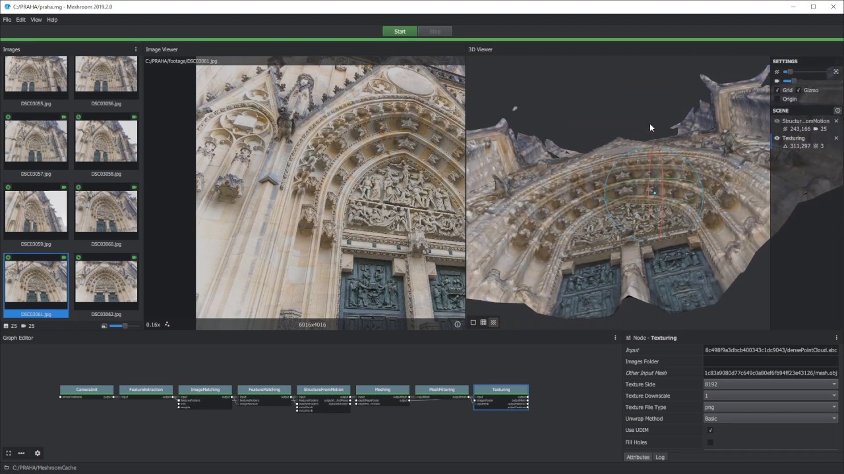
Task: Click green camera badge on DSC03060.jpg thumbnail
Action: [x=135, y=188]
